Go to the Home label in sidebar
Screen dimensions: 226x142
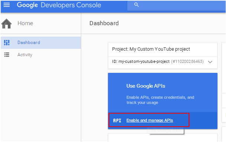(25, 23)
